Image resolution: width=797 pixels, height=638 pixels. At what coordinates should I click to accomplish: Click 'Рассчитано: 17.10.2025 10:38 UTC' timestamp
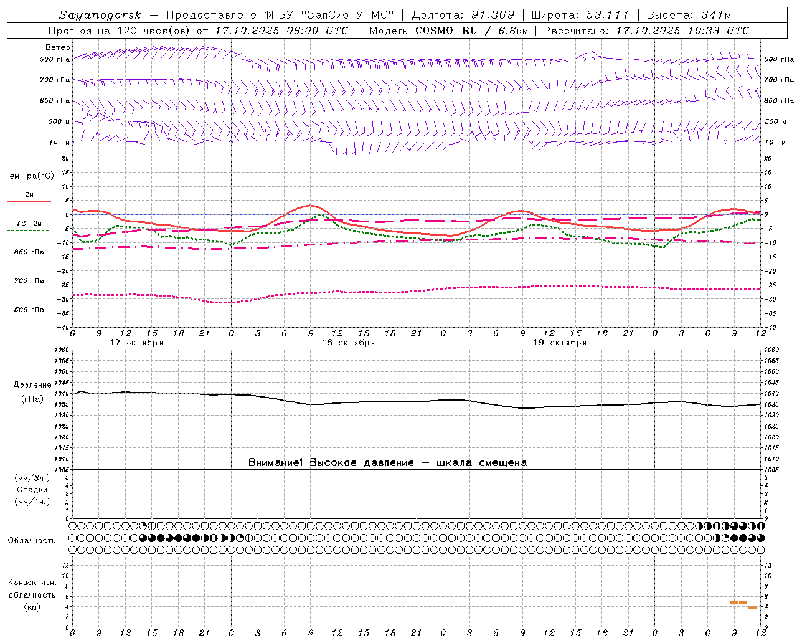click(646, 31)
